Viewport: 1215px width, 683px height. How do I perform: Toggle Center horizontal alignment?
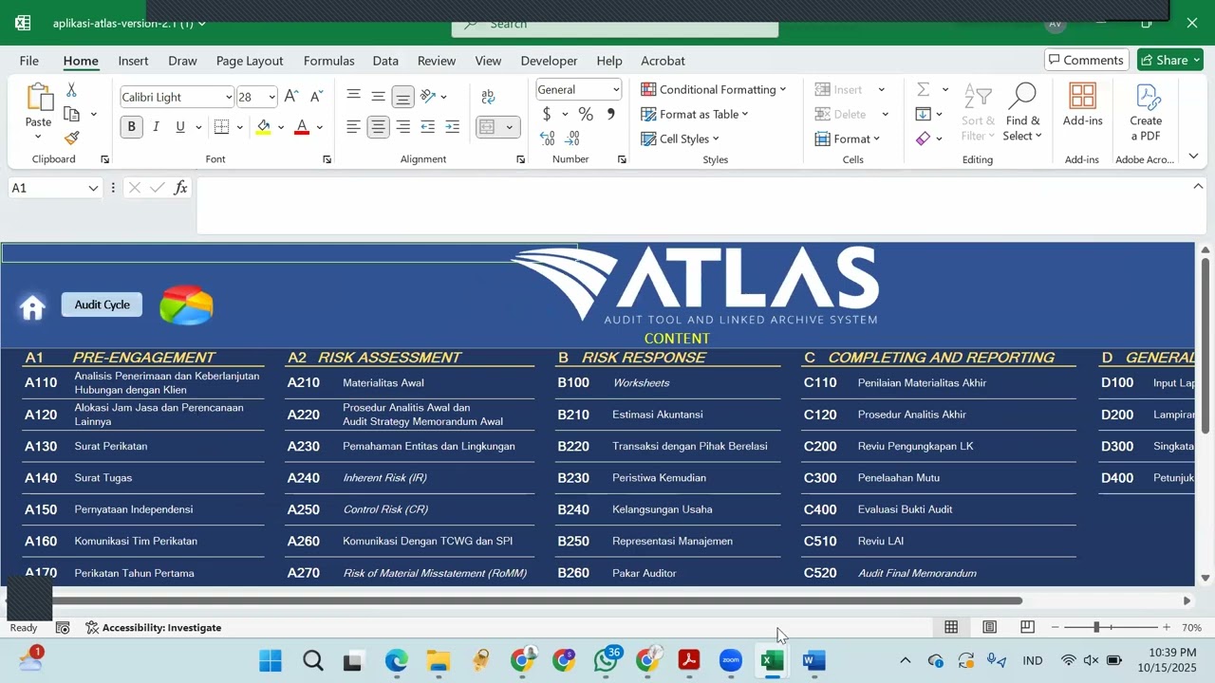(x=378, y=127)
